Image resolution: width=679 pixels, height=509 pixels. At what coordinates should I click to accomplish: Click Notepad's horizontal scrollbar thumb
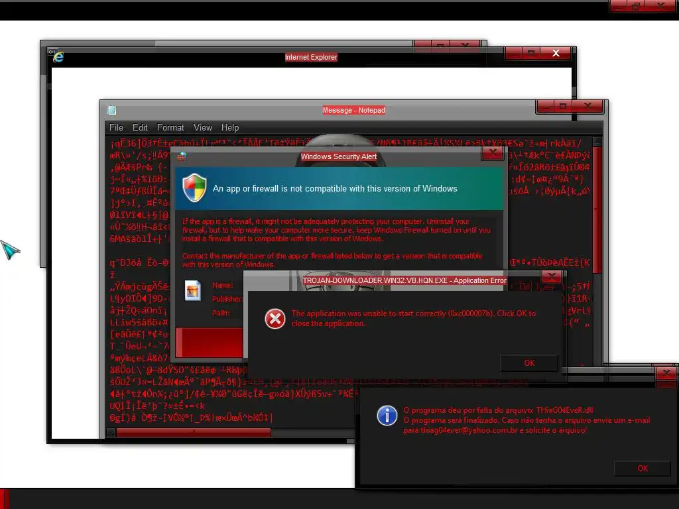[x=194, y=432]
